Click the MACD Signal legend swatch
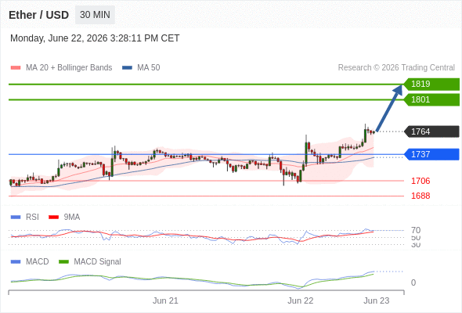Image resolution: width=462 pixels, height=313 pixels. pyautogui.click(x=63, y=262)
